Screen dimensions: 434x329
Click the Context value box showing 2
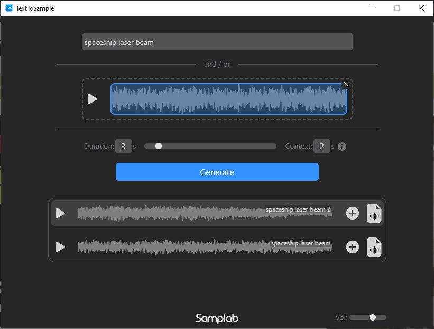tap(321, 146)
